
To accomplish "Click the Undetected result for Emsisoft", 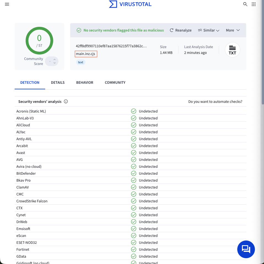I will 148,229.
